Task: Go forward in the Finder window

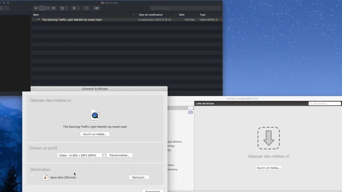Action: pyautogui.click(x=7, y=8)
